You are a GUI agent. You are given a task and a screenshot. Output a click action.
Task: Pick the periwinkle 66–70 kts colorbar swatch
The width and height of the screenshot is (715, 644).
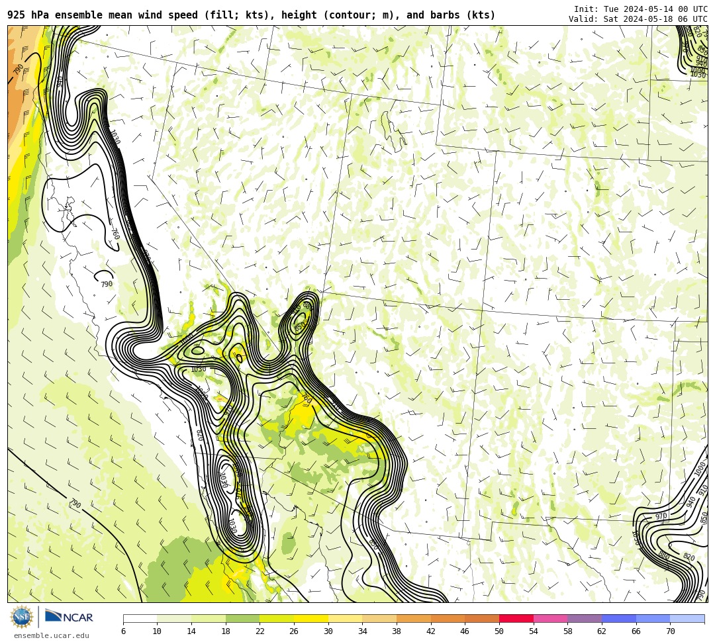point(653,618)
